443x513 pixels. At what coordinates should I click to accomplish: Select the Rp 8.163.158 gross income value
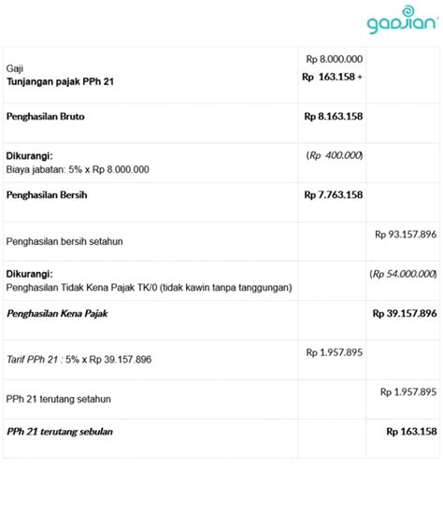click(334, 117)
